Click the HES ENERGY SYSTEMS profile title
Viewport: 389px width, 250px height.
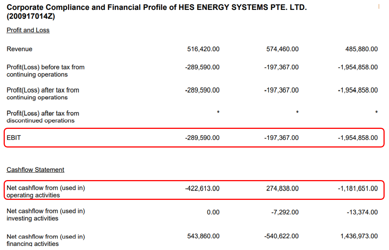point(157,12)
